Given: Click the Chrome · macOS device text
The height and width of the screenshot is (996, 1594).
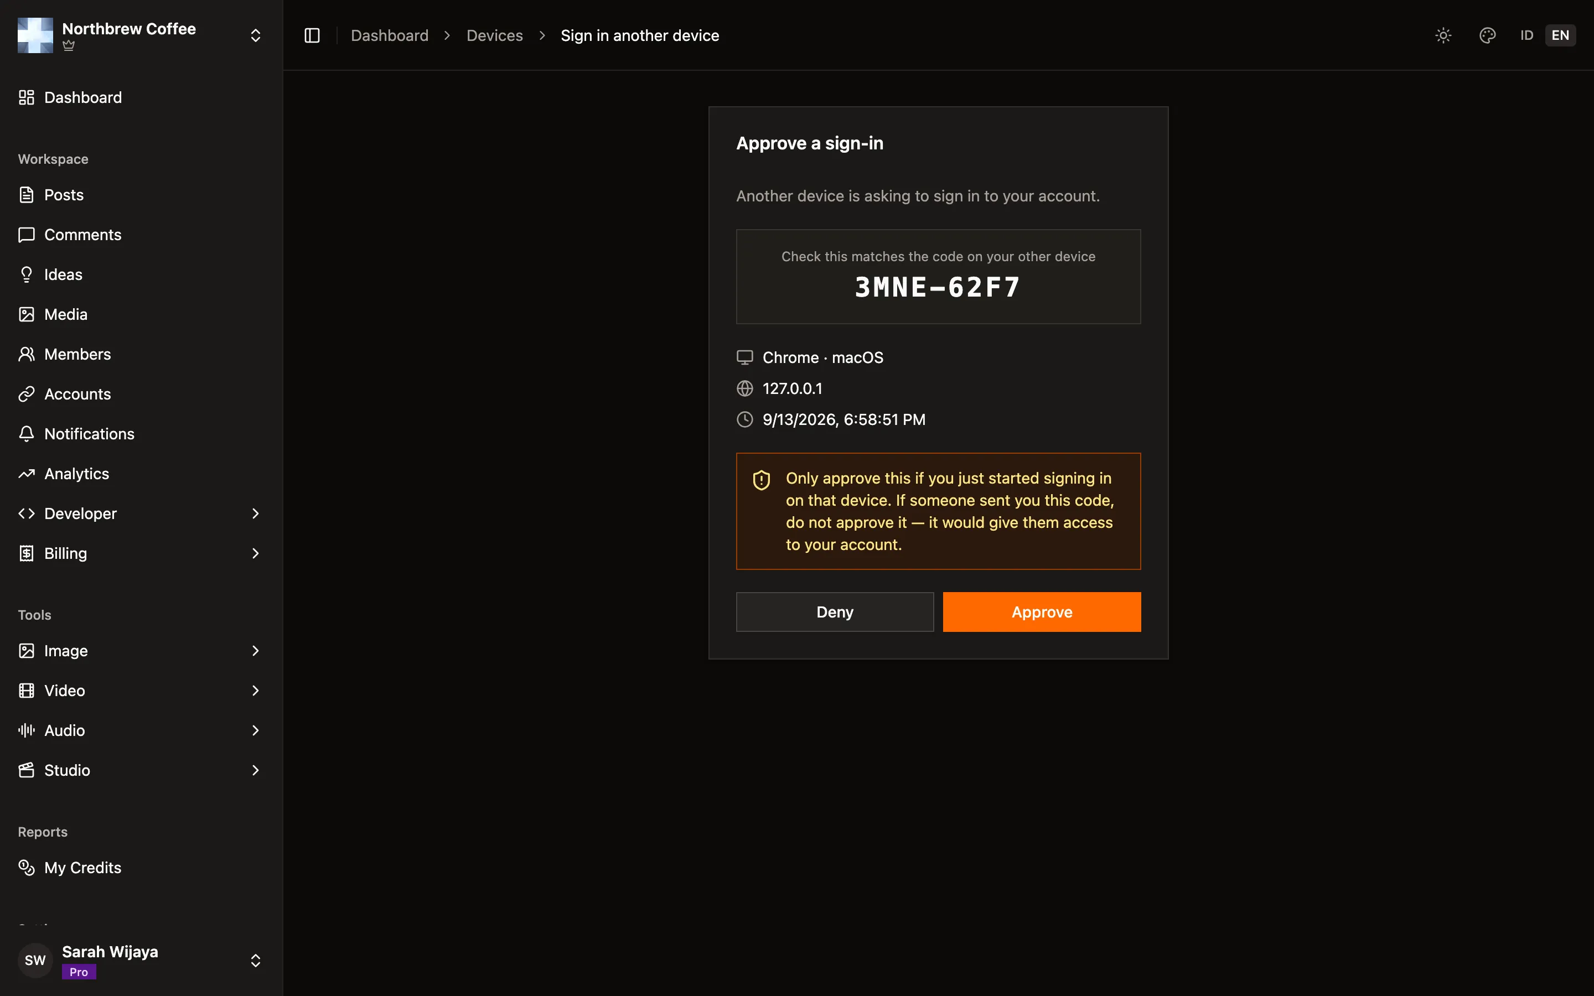Looking at the screenshot, I should coord(822,357).
